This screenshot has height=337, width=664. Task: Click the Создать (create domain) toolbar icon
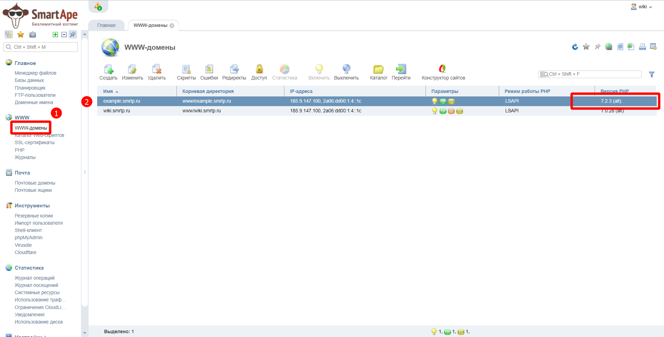point(108,69)
